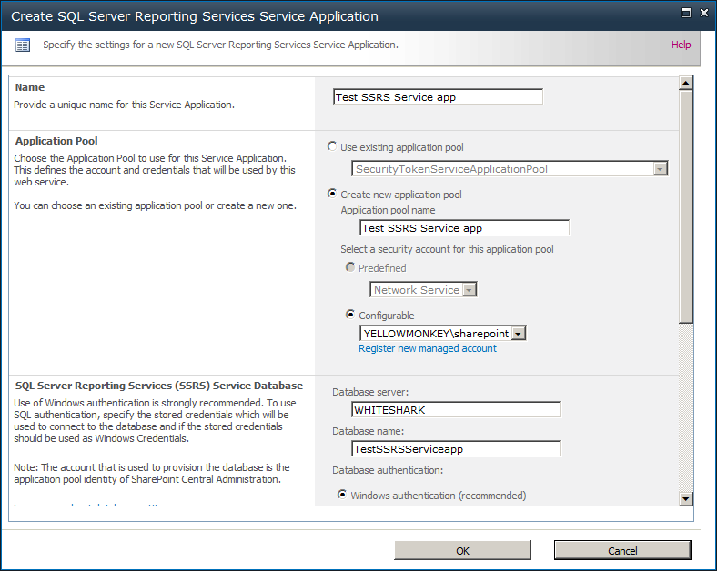Screen dimensions: 717x571
Task: Select Create new application pool
Action: click(332, 194)
